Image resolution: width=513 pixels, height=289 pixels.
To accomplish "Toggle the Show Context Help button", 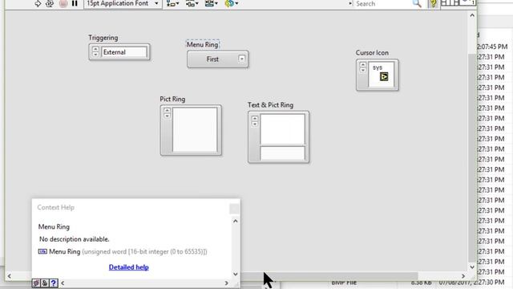I will click(x=433, y=3).
